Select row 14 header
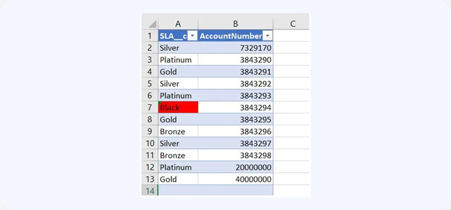The image size is (451, 210). coord(150,191)
